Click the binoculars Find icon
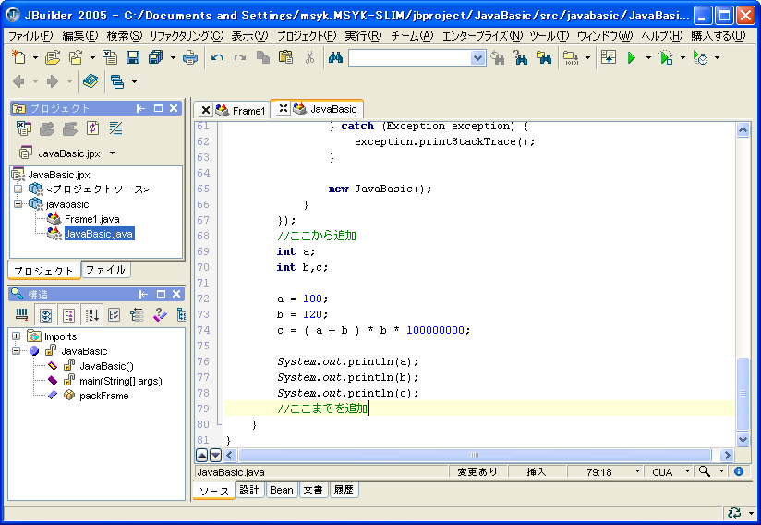 [335, 57]
